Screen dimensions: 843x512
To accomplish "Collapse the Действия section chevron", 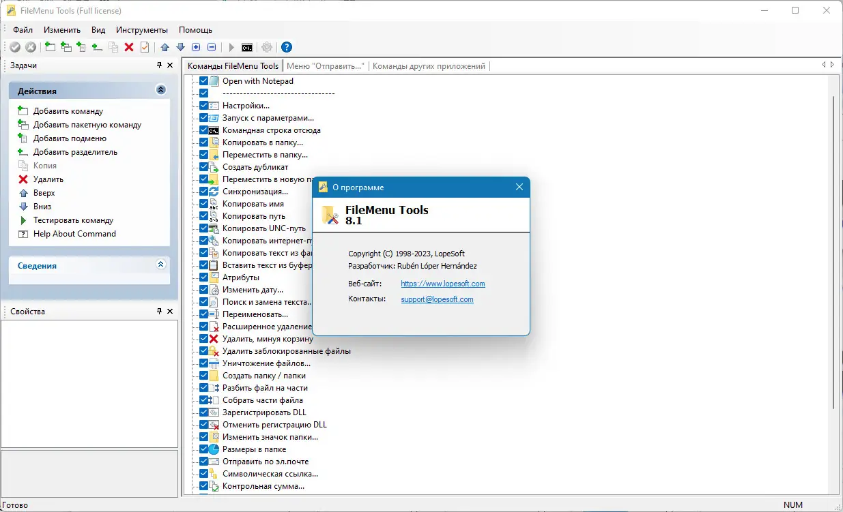I will coord(161,90).
